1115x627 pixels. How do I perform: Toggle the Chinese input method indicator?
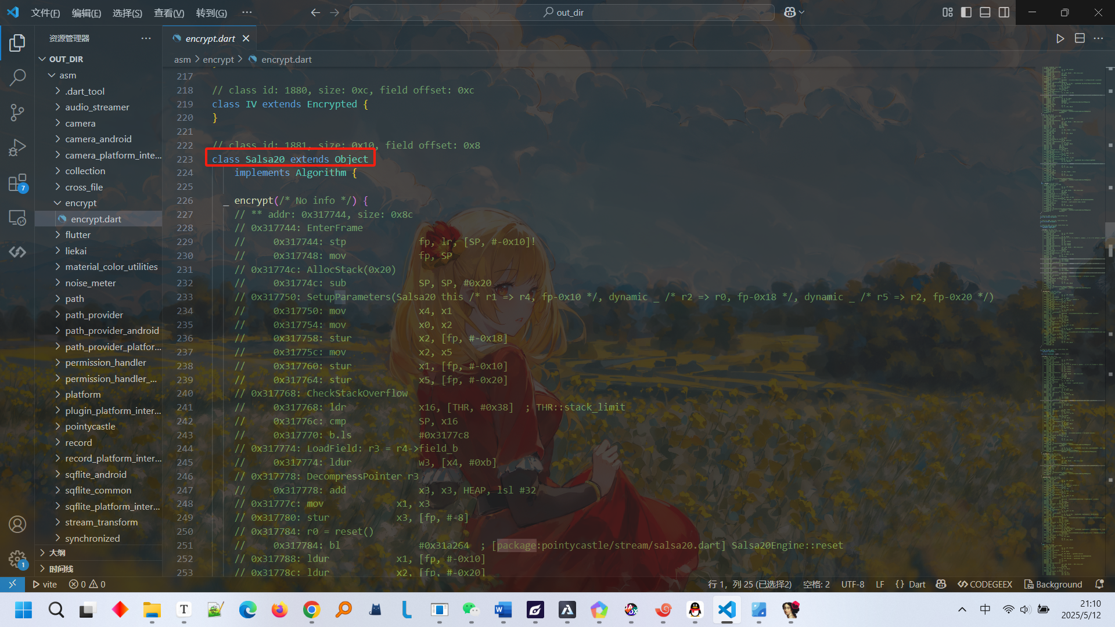pyautogui.click(x=985, y=610)
